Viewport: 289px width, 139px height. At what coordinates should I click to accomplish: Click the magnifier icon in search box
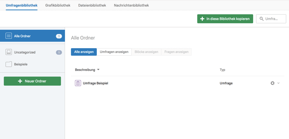coord(261,19)
